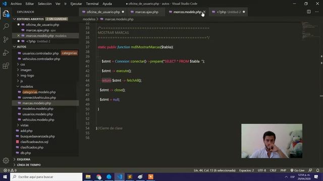Screen dimensions: 323x181
Task: Open the editor More Actions ellipsis
Action: 316,12
